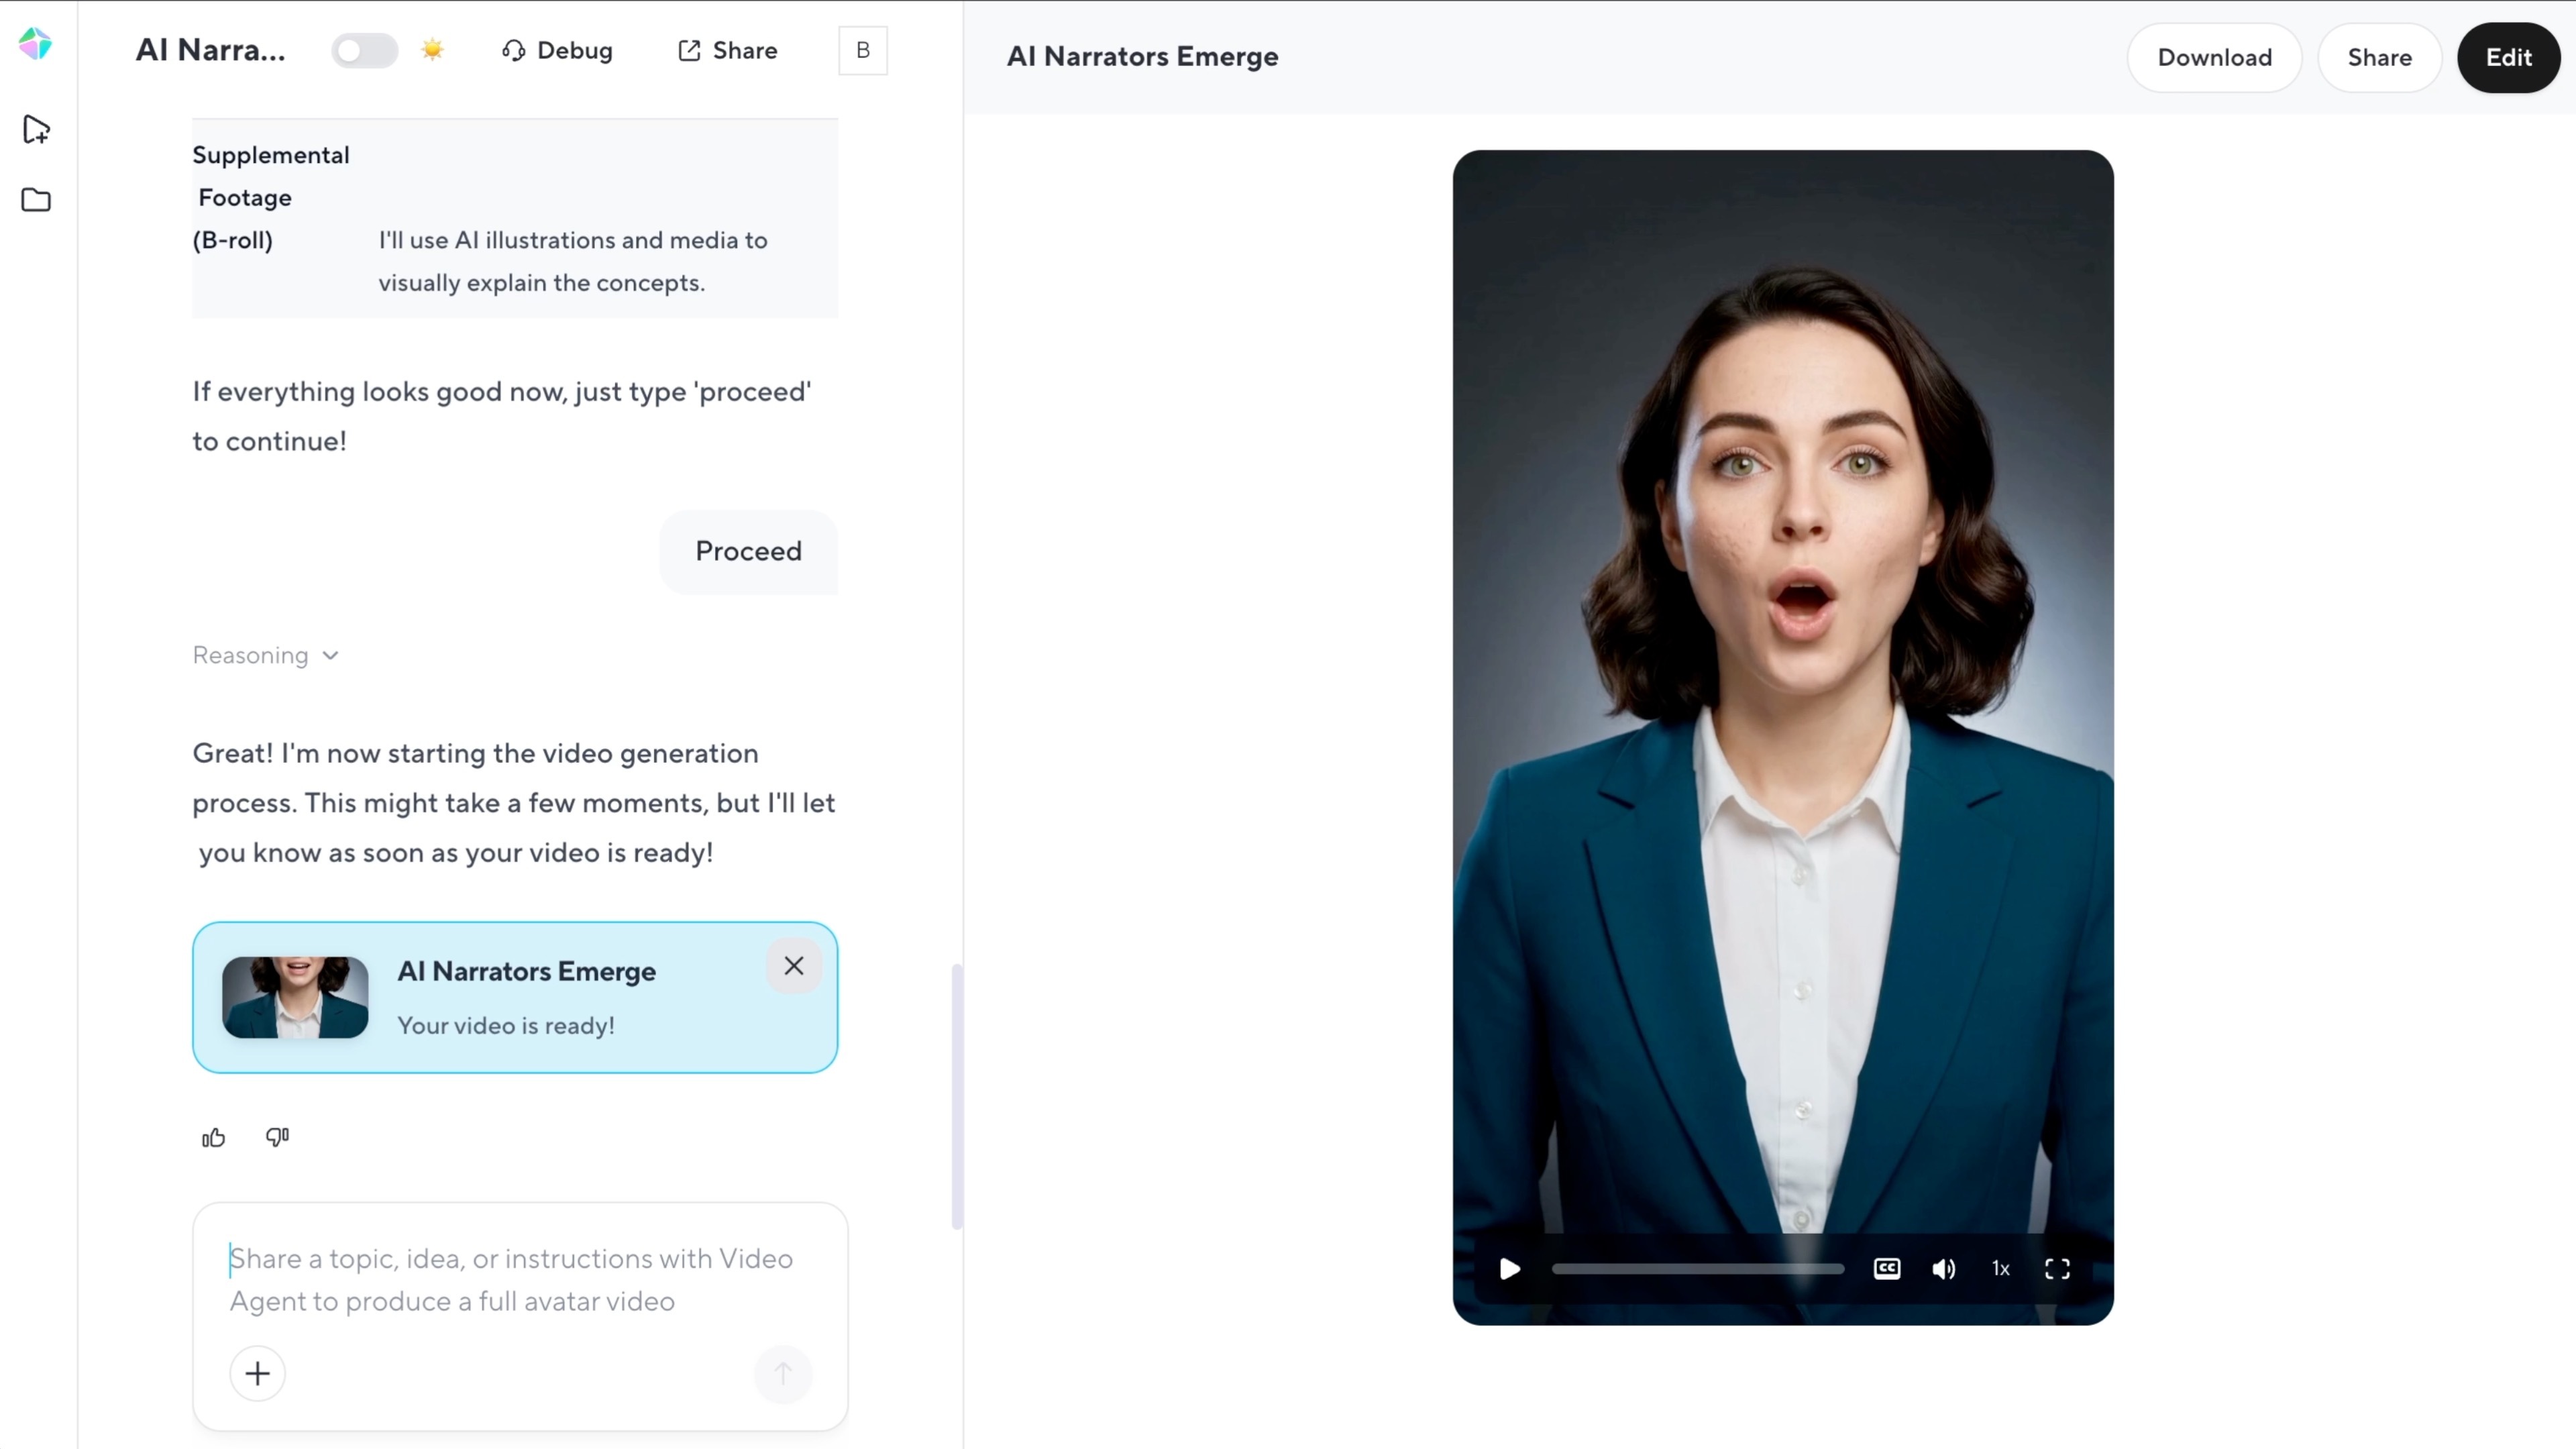2576x1449 pixels.
Task: Enter fullscreen video mode
Action: 2057,1269
